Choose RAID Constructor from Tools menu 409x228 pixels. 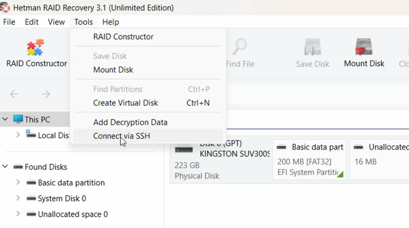(x=148, y=37)
